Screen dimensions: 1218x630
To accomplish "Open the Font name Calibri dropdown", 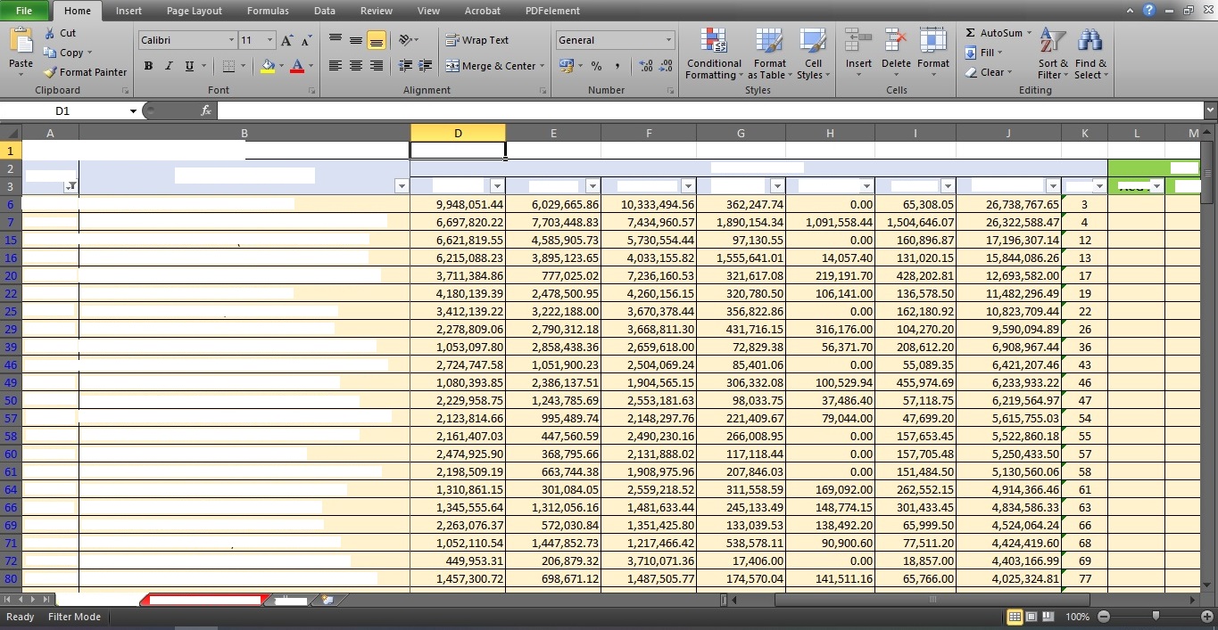I will tap(231, 40).
